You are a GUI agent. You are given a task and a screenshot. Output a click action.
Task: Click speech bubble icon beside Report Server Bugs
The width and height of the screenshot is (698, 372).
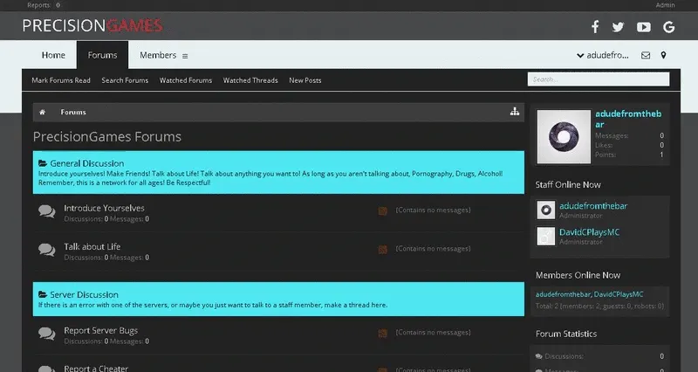coord(47,334)
